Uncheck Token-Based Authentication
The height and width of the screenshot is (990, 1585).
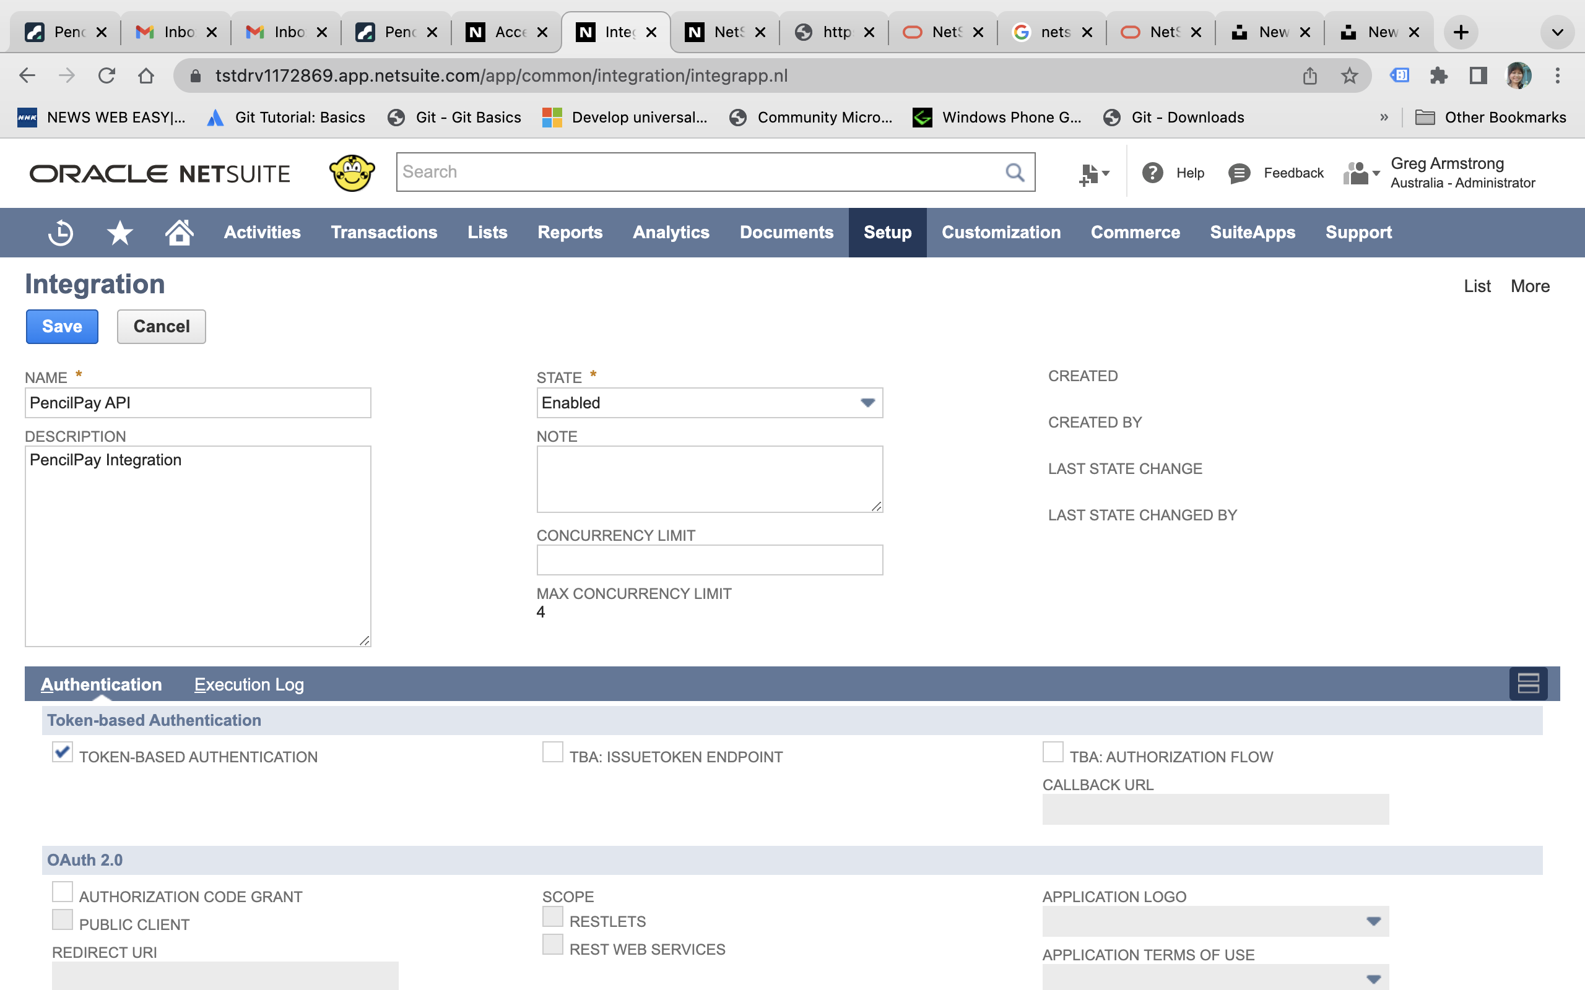(62, 753)
